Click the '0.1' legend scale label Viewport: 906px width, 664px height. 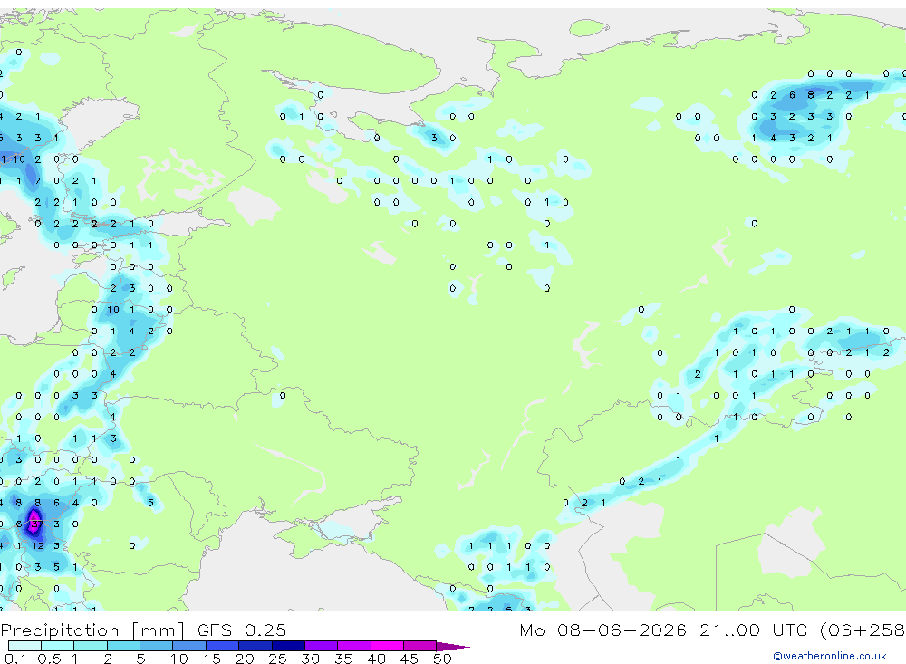click(15, 659)
